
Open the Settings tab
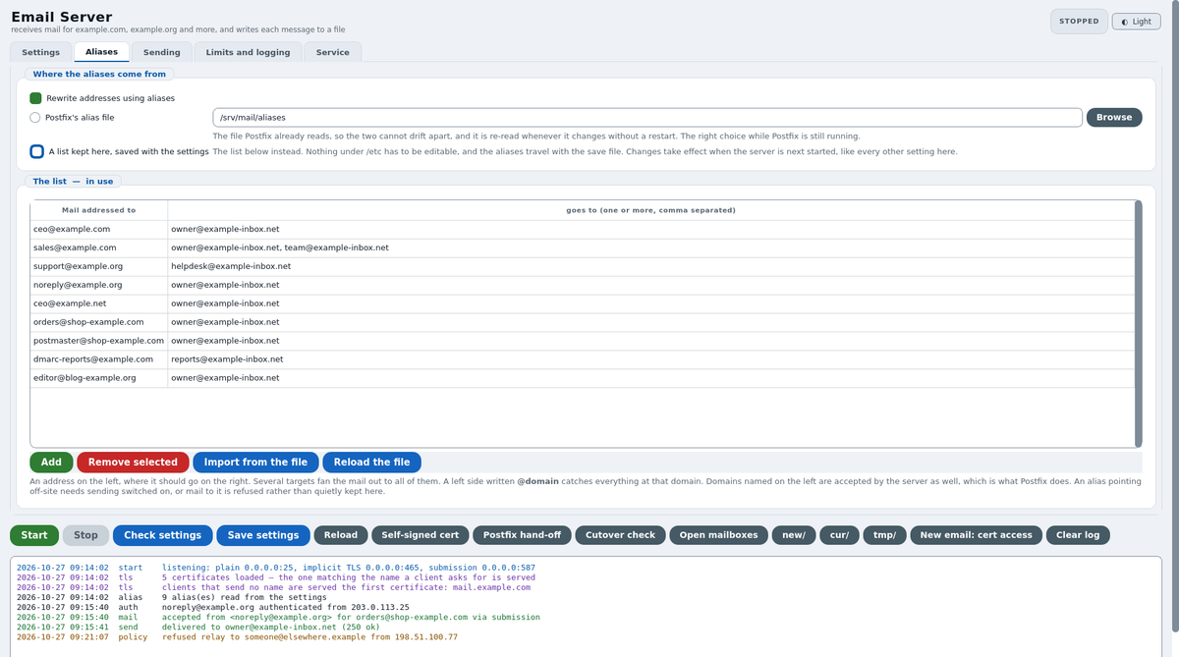pyautogui.click(x=40, y=52)
